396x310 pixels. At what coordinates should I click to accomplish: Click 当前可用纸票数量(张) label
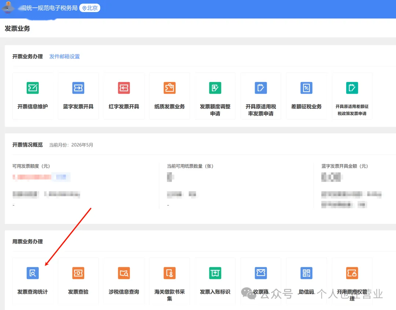tap(190, 166)
